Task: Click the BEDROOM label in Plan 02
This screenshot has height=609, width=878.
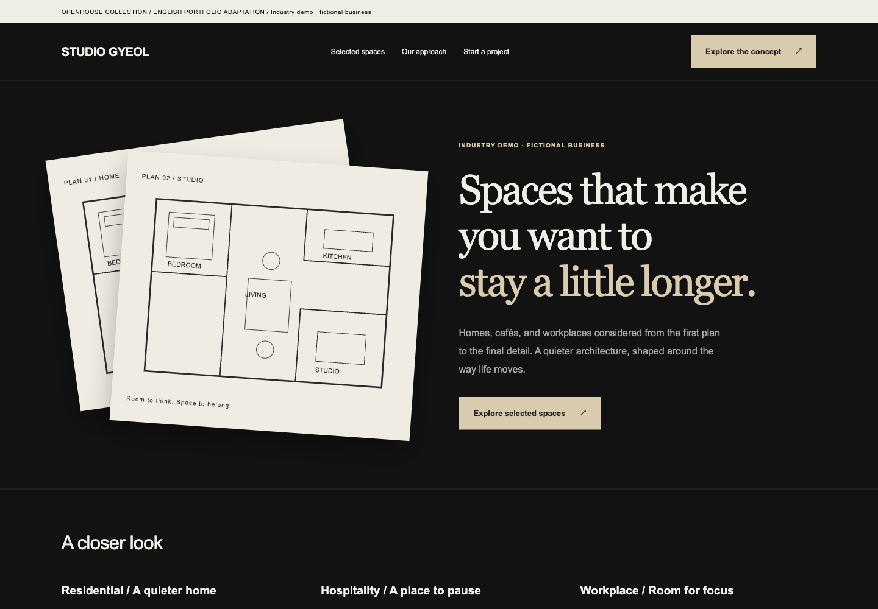Action: 184,265
